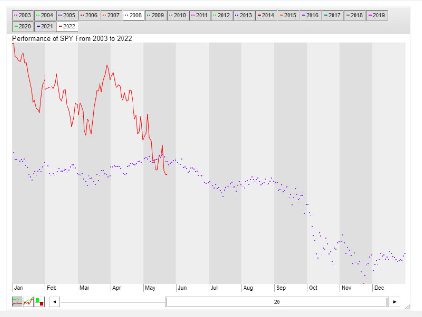
Task: Click the left handle of the range slider
Action: [x=167, y=302]
